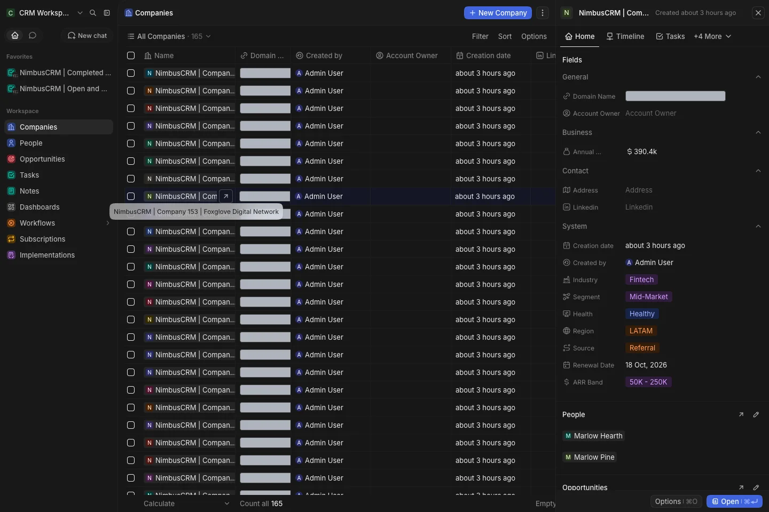Viewport: 769px width, 512px height.
Task: Click the Fintech industry tag
Action: click(641, 279)
